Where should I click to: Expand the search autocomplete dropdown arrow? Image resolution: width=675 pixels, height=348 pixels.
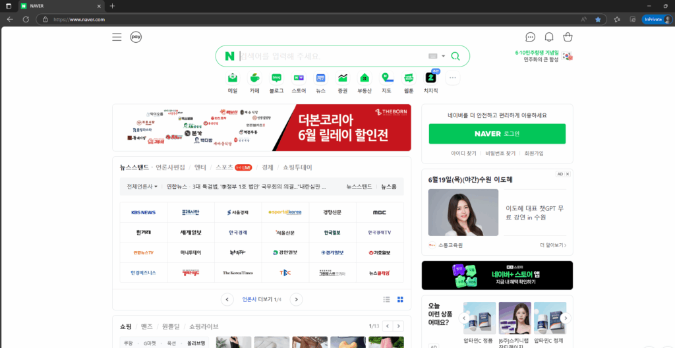444,56
